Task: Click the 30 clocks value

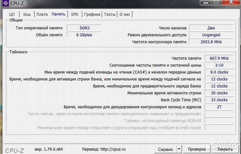Action: click(219, 93)
